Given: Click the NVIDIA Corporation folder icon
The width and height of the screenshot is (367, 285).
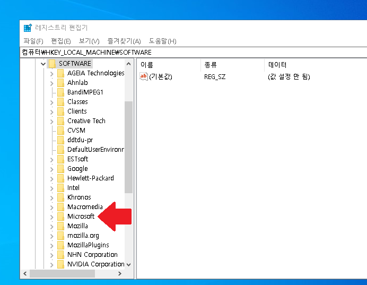Looking at the screenshot, I should (60, 264).
